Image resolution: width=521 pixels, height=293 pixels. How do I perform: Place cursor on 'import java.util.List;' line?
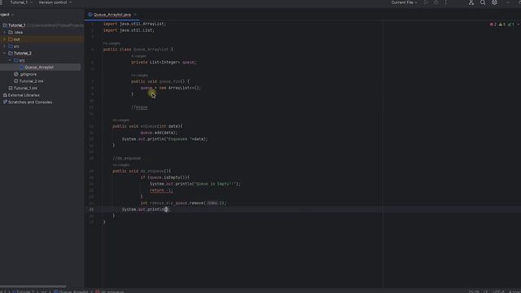(129, 30)
